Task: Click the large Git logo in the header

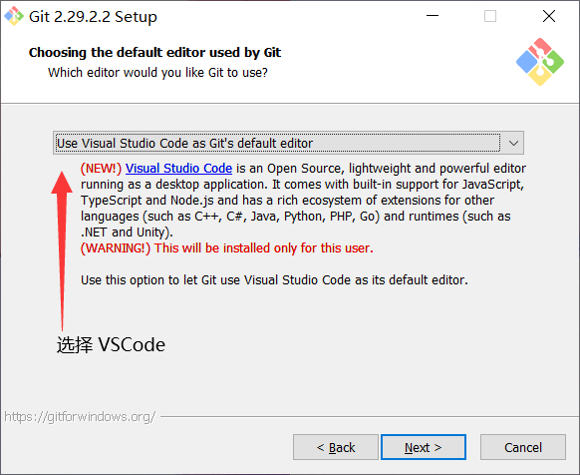Action: click(540, 62)
